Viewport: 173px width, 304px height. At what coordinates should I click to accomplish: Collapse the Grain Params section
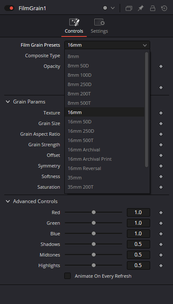(x=8, y=102)
